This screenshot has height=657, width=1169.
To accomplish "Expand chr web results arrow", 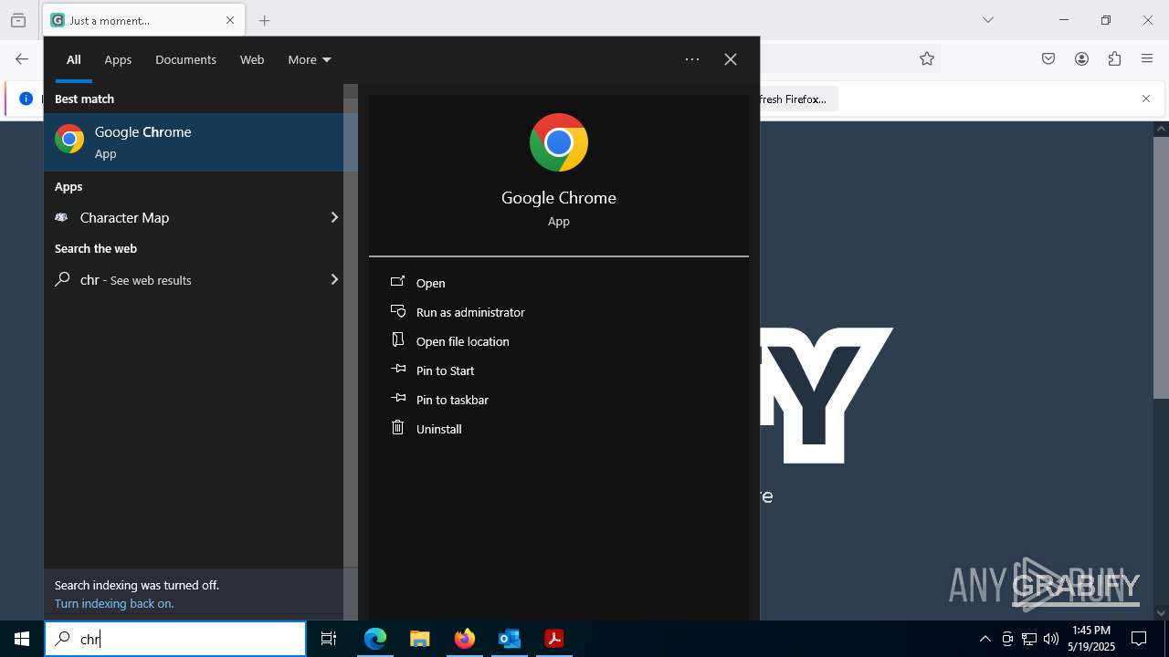I will 334,279.
